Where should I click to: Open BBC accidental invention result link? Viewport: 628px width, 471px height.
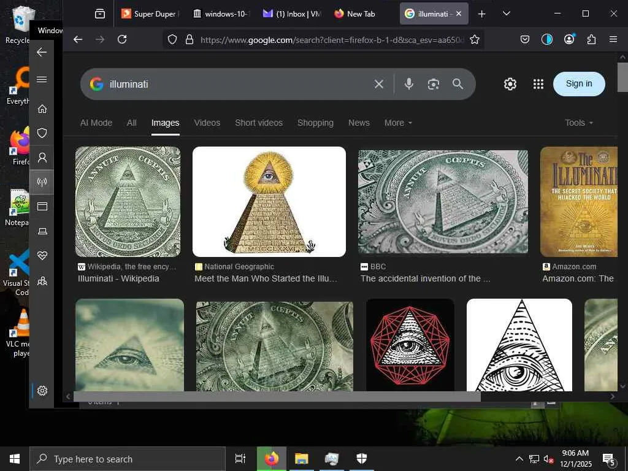point(425,279)
